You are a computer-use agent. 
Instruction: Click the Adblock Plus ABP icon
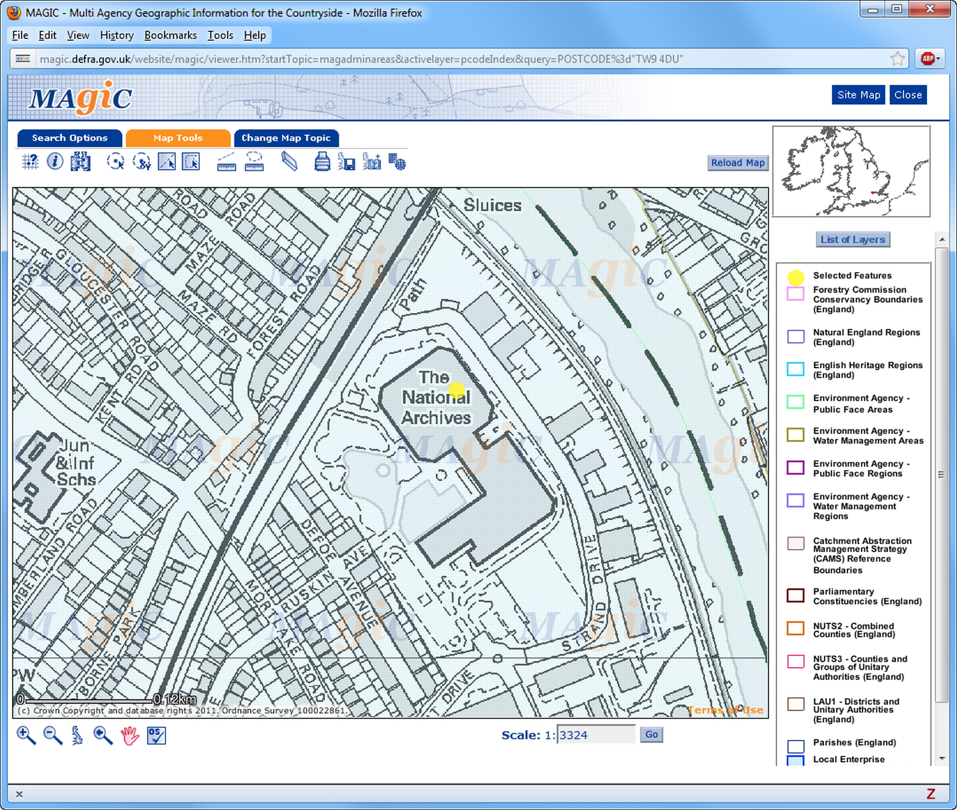[x=928, y=59]
